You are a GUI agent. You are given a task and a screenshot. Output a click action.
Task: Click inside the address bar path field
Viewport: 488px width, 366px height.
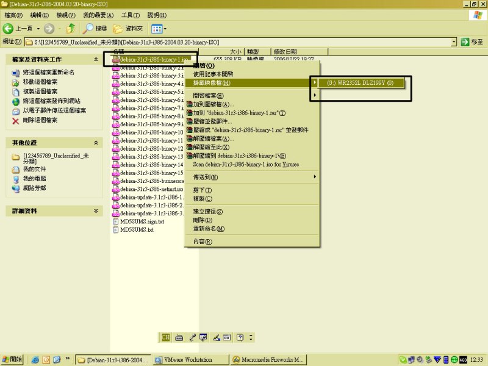pos(238,42)
